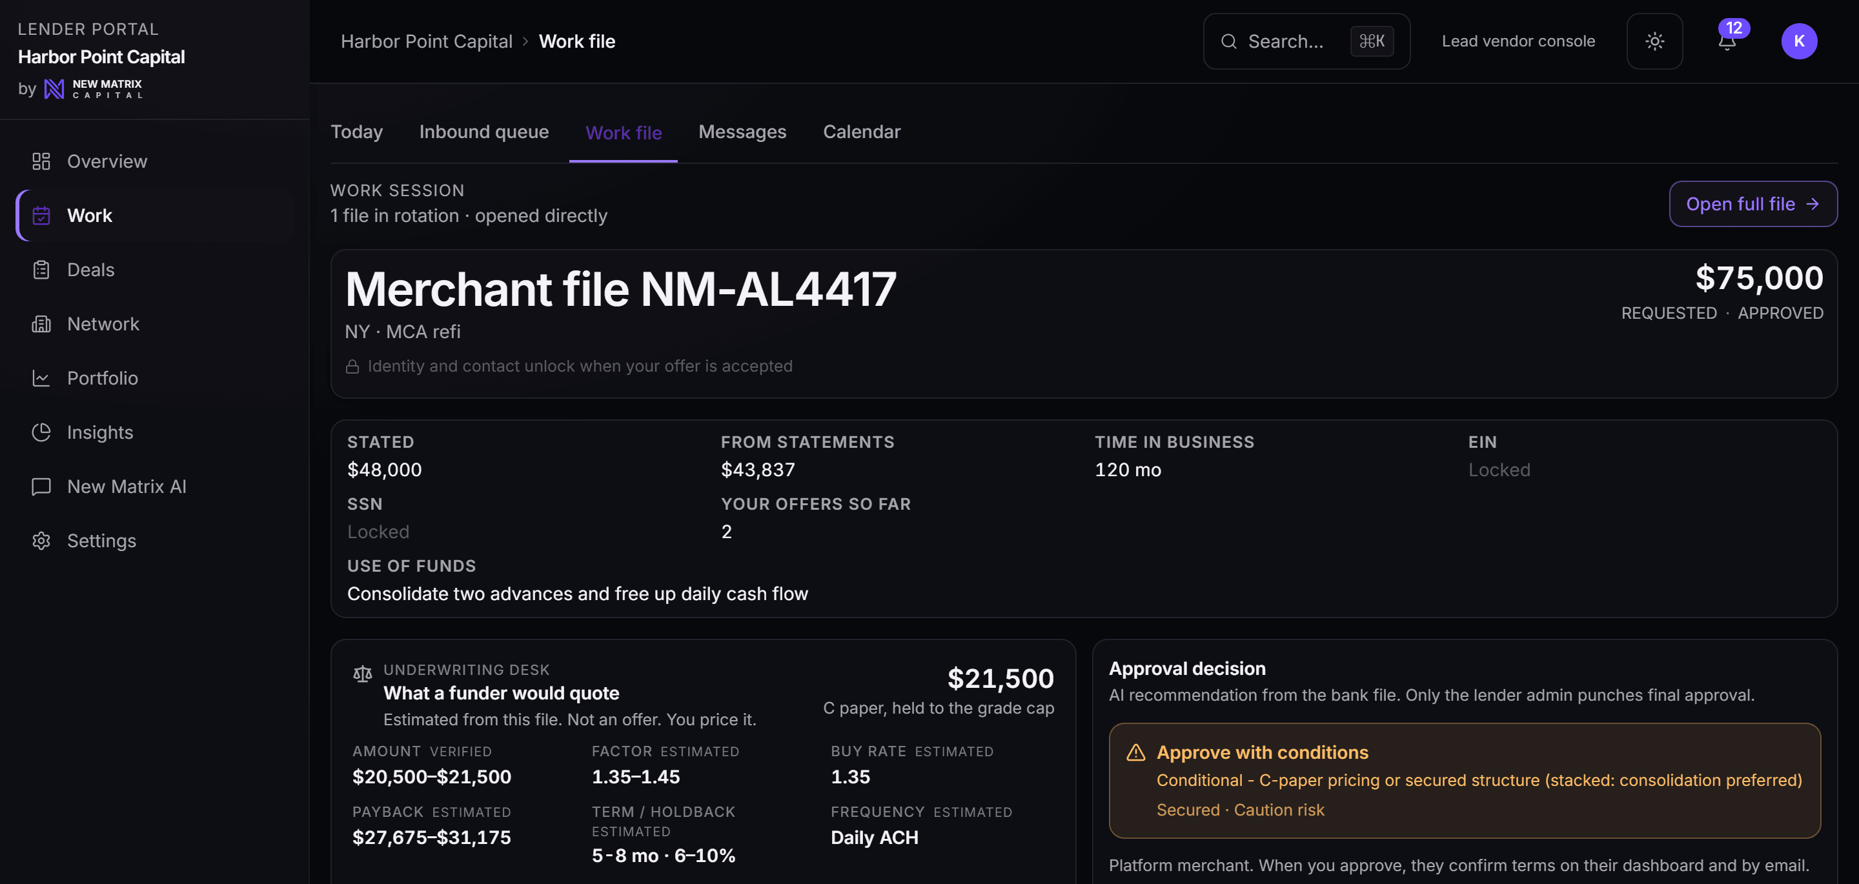1859x884 pixels.
Task: Switch to the Today tab
Action: pos(356,132)
